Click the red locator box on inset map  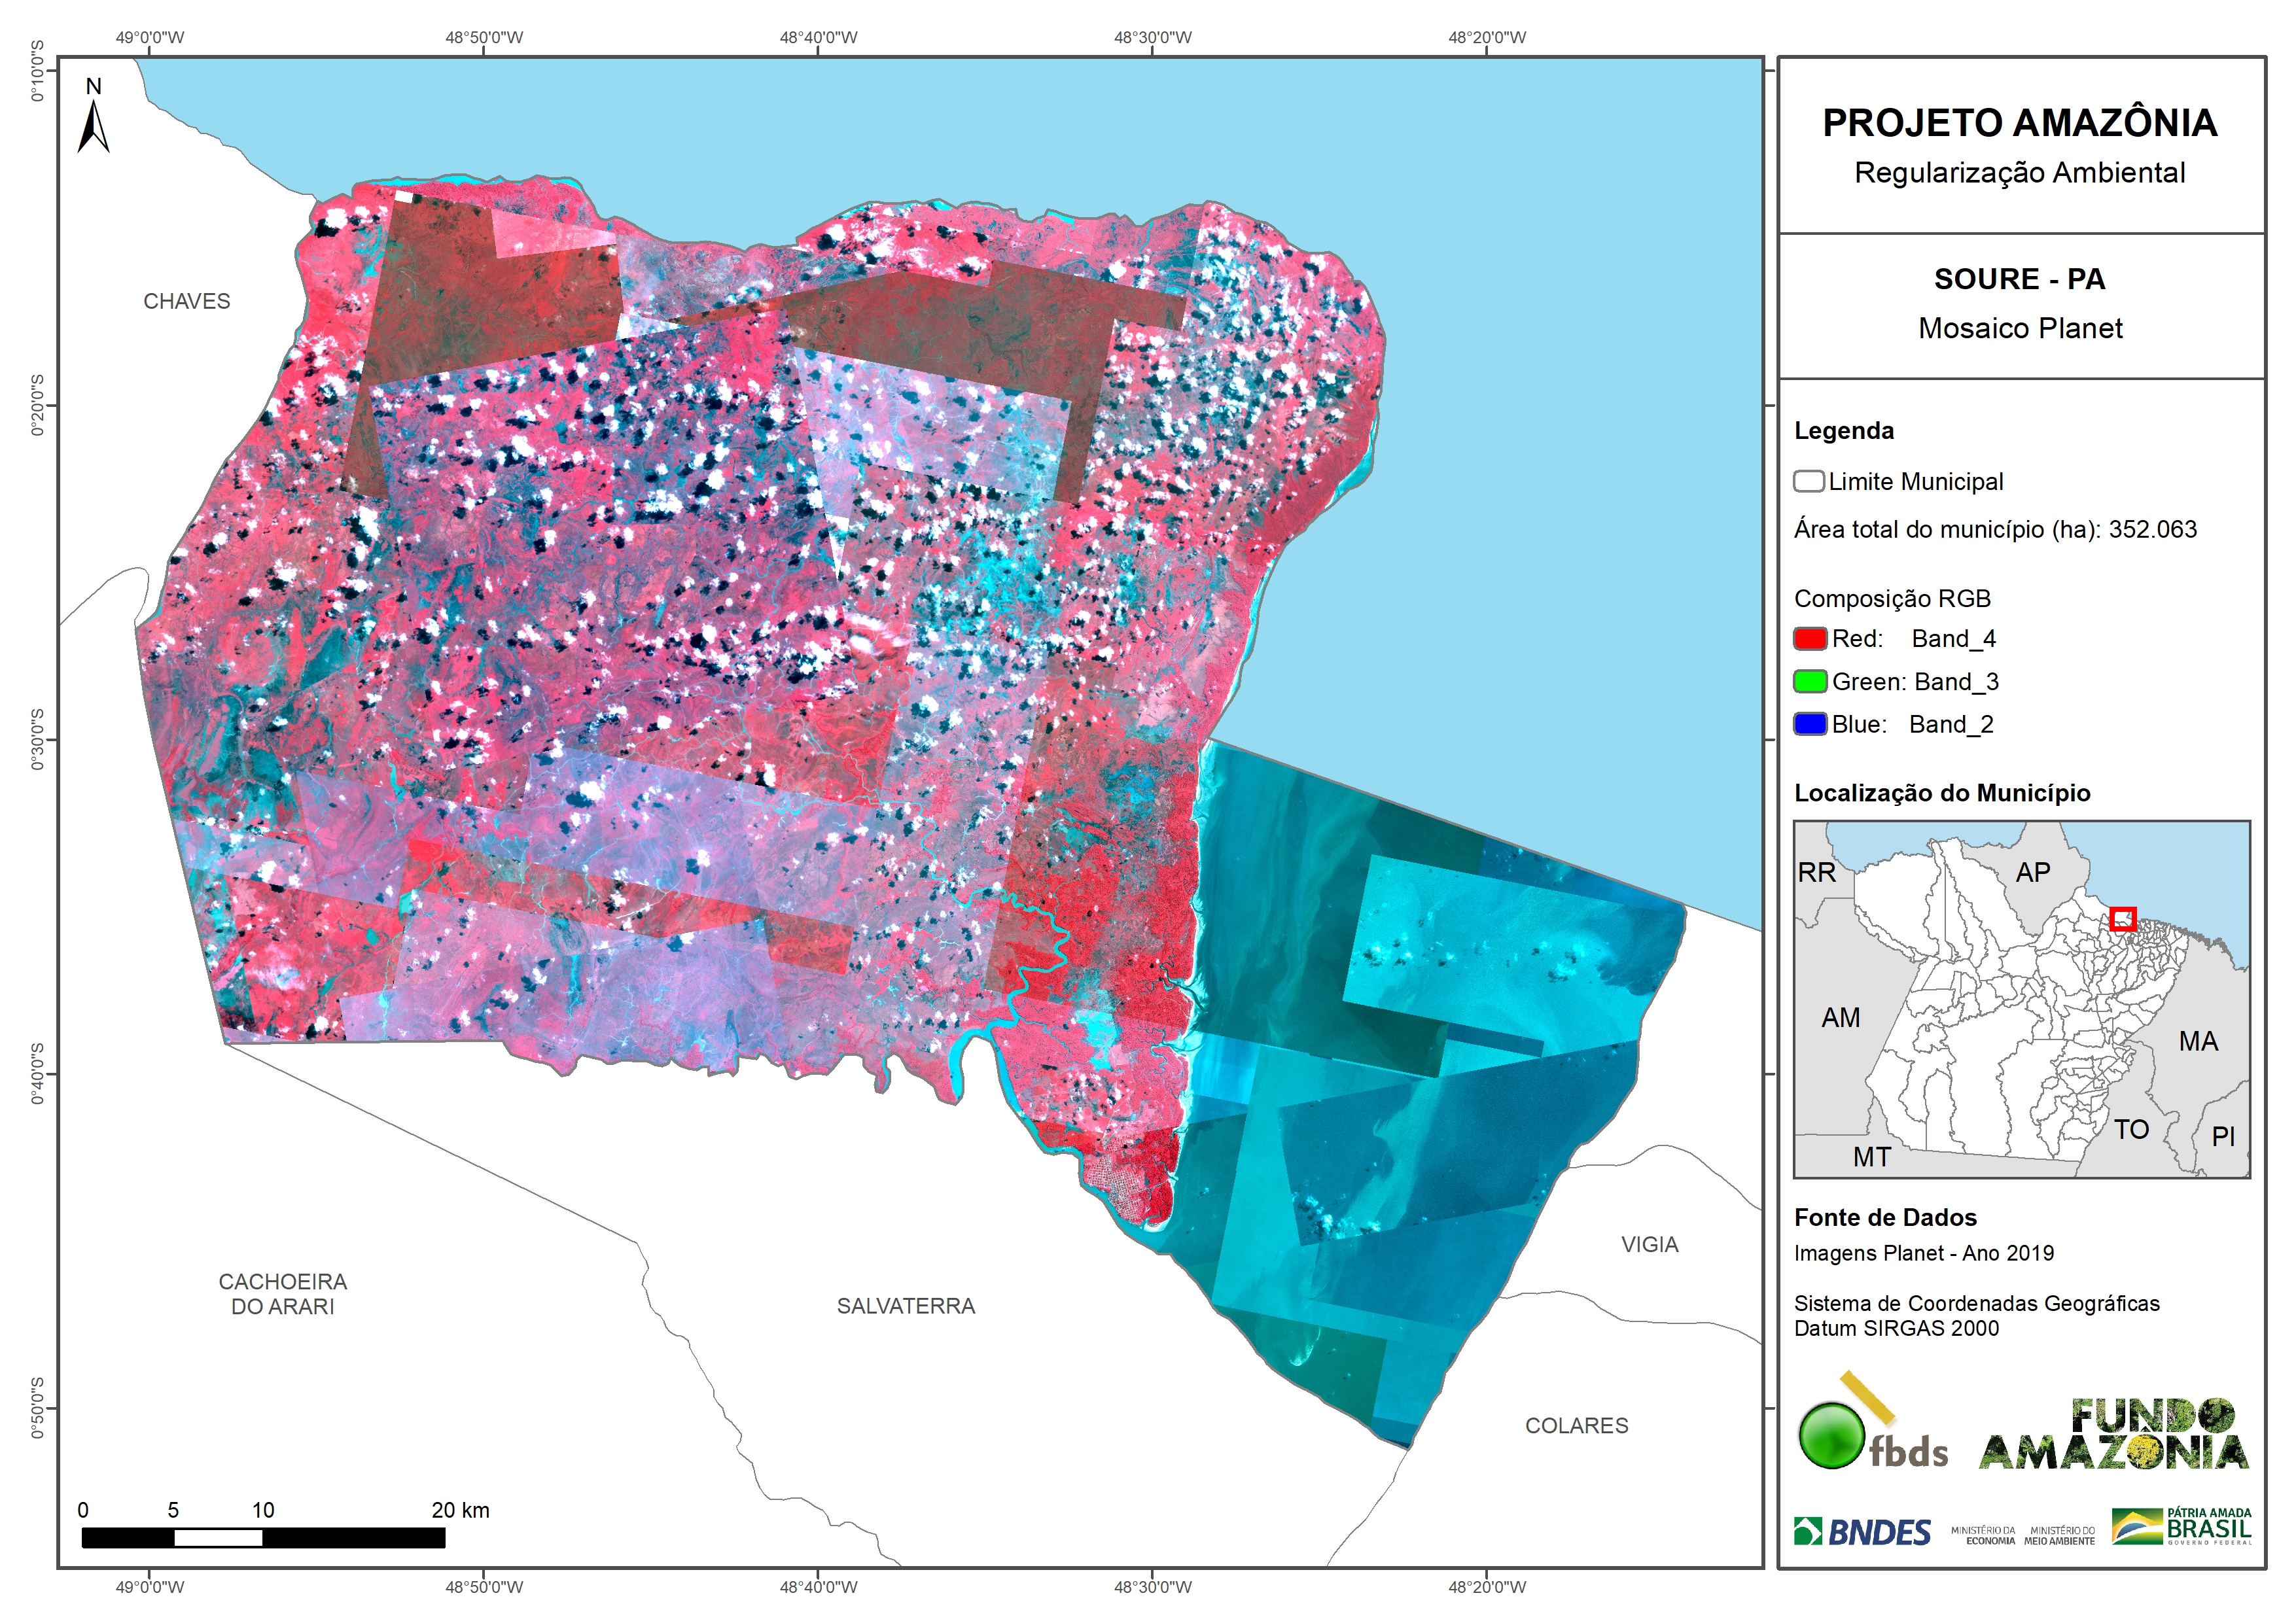tap(2122, 918)
